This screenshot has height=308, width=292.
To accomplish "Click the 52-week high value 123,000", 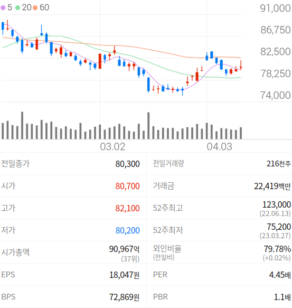I will [x=277, y=204].
